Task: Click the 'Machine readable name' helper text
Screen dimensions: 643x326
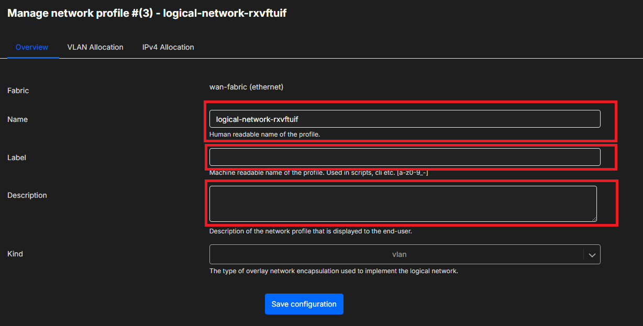Action: coord(318,173)
